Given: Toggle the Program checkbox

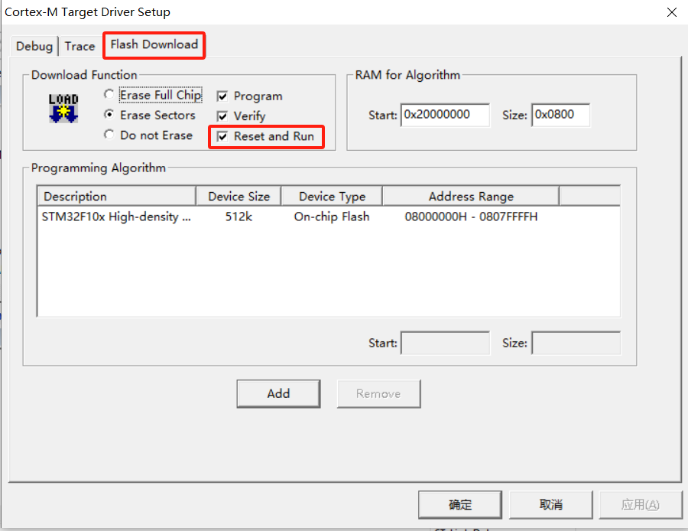Looking at the screenshot, I should 222,96.
